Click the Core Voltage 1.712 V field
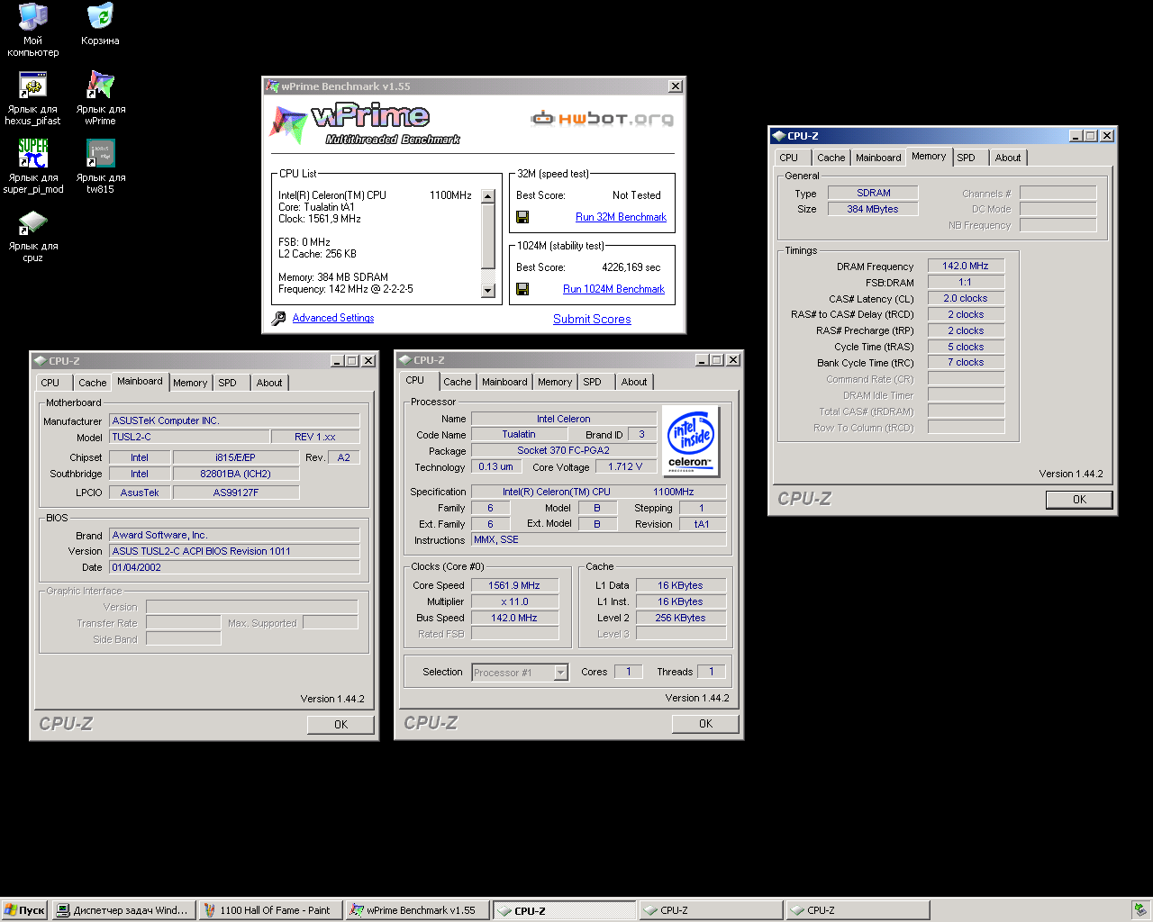This screenshot has width=1153, height=922. tap(625, 466)
